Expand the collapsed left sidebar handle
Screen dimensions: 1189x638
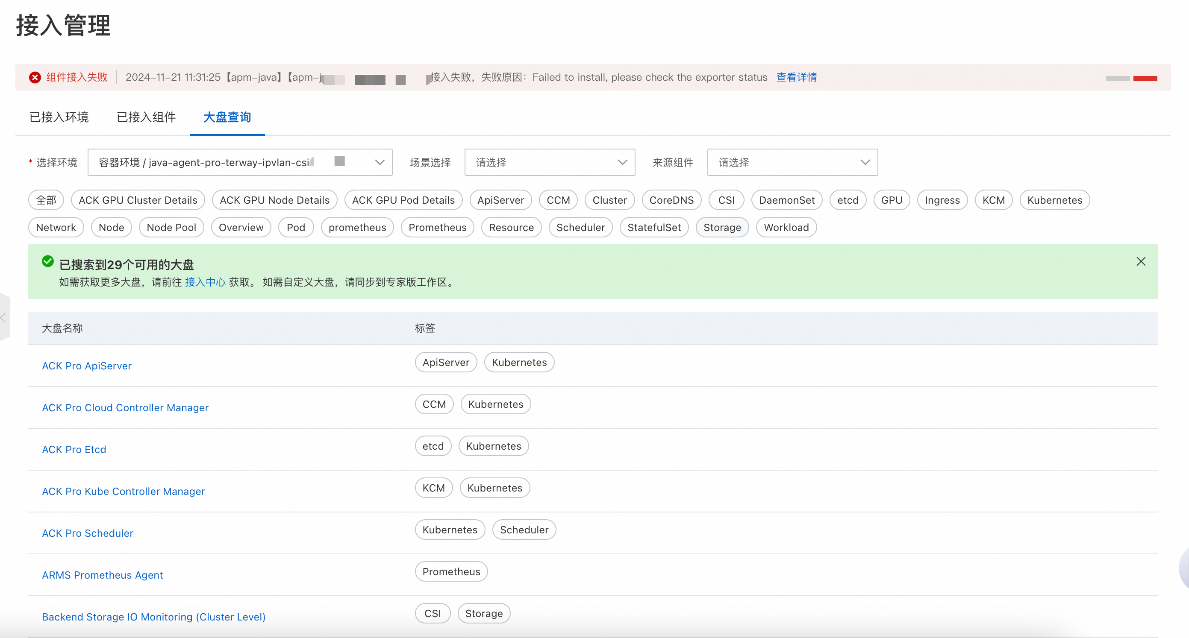click(x=4, y=317)
